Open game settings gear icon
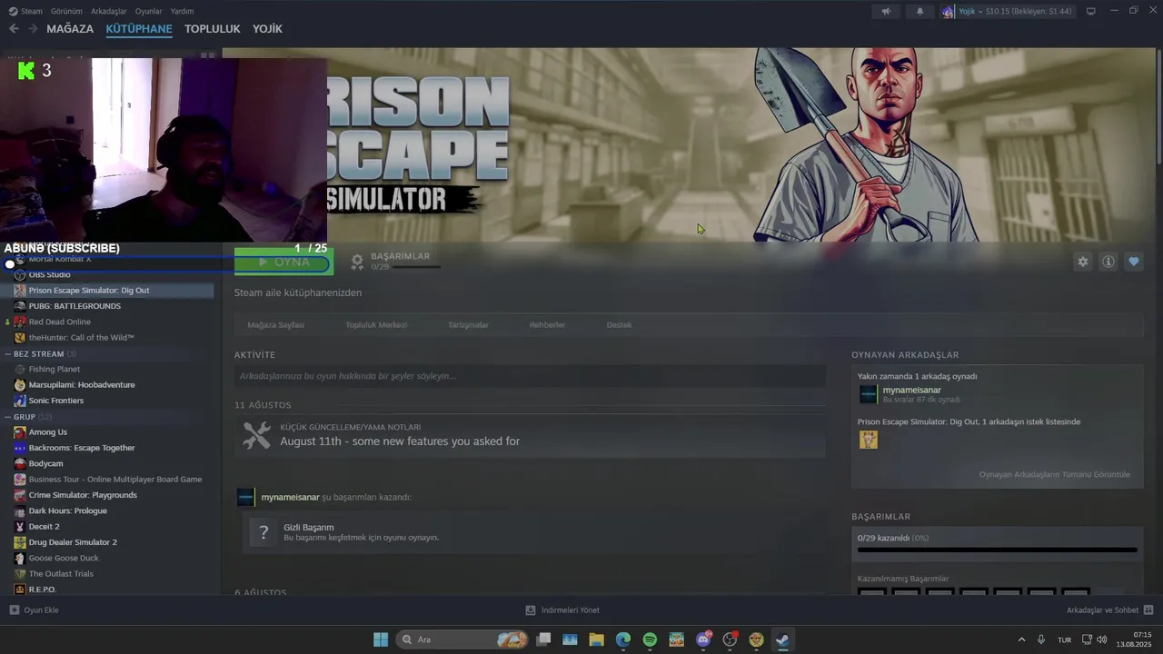 [1083, 262]
